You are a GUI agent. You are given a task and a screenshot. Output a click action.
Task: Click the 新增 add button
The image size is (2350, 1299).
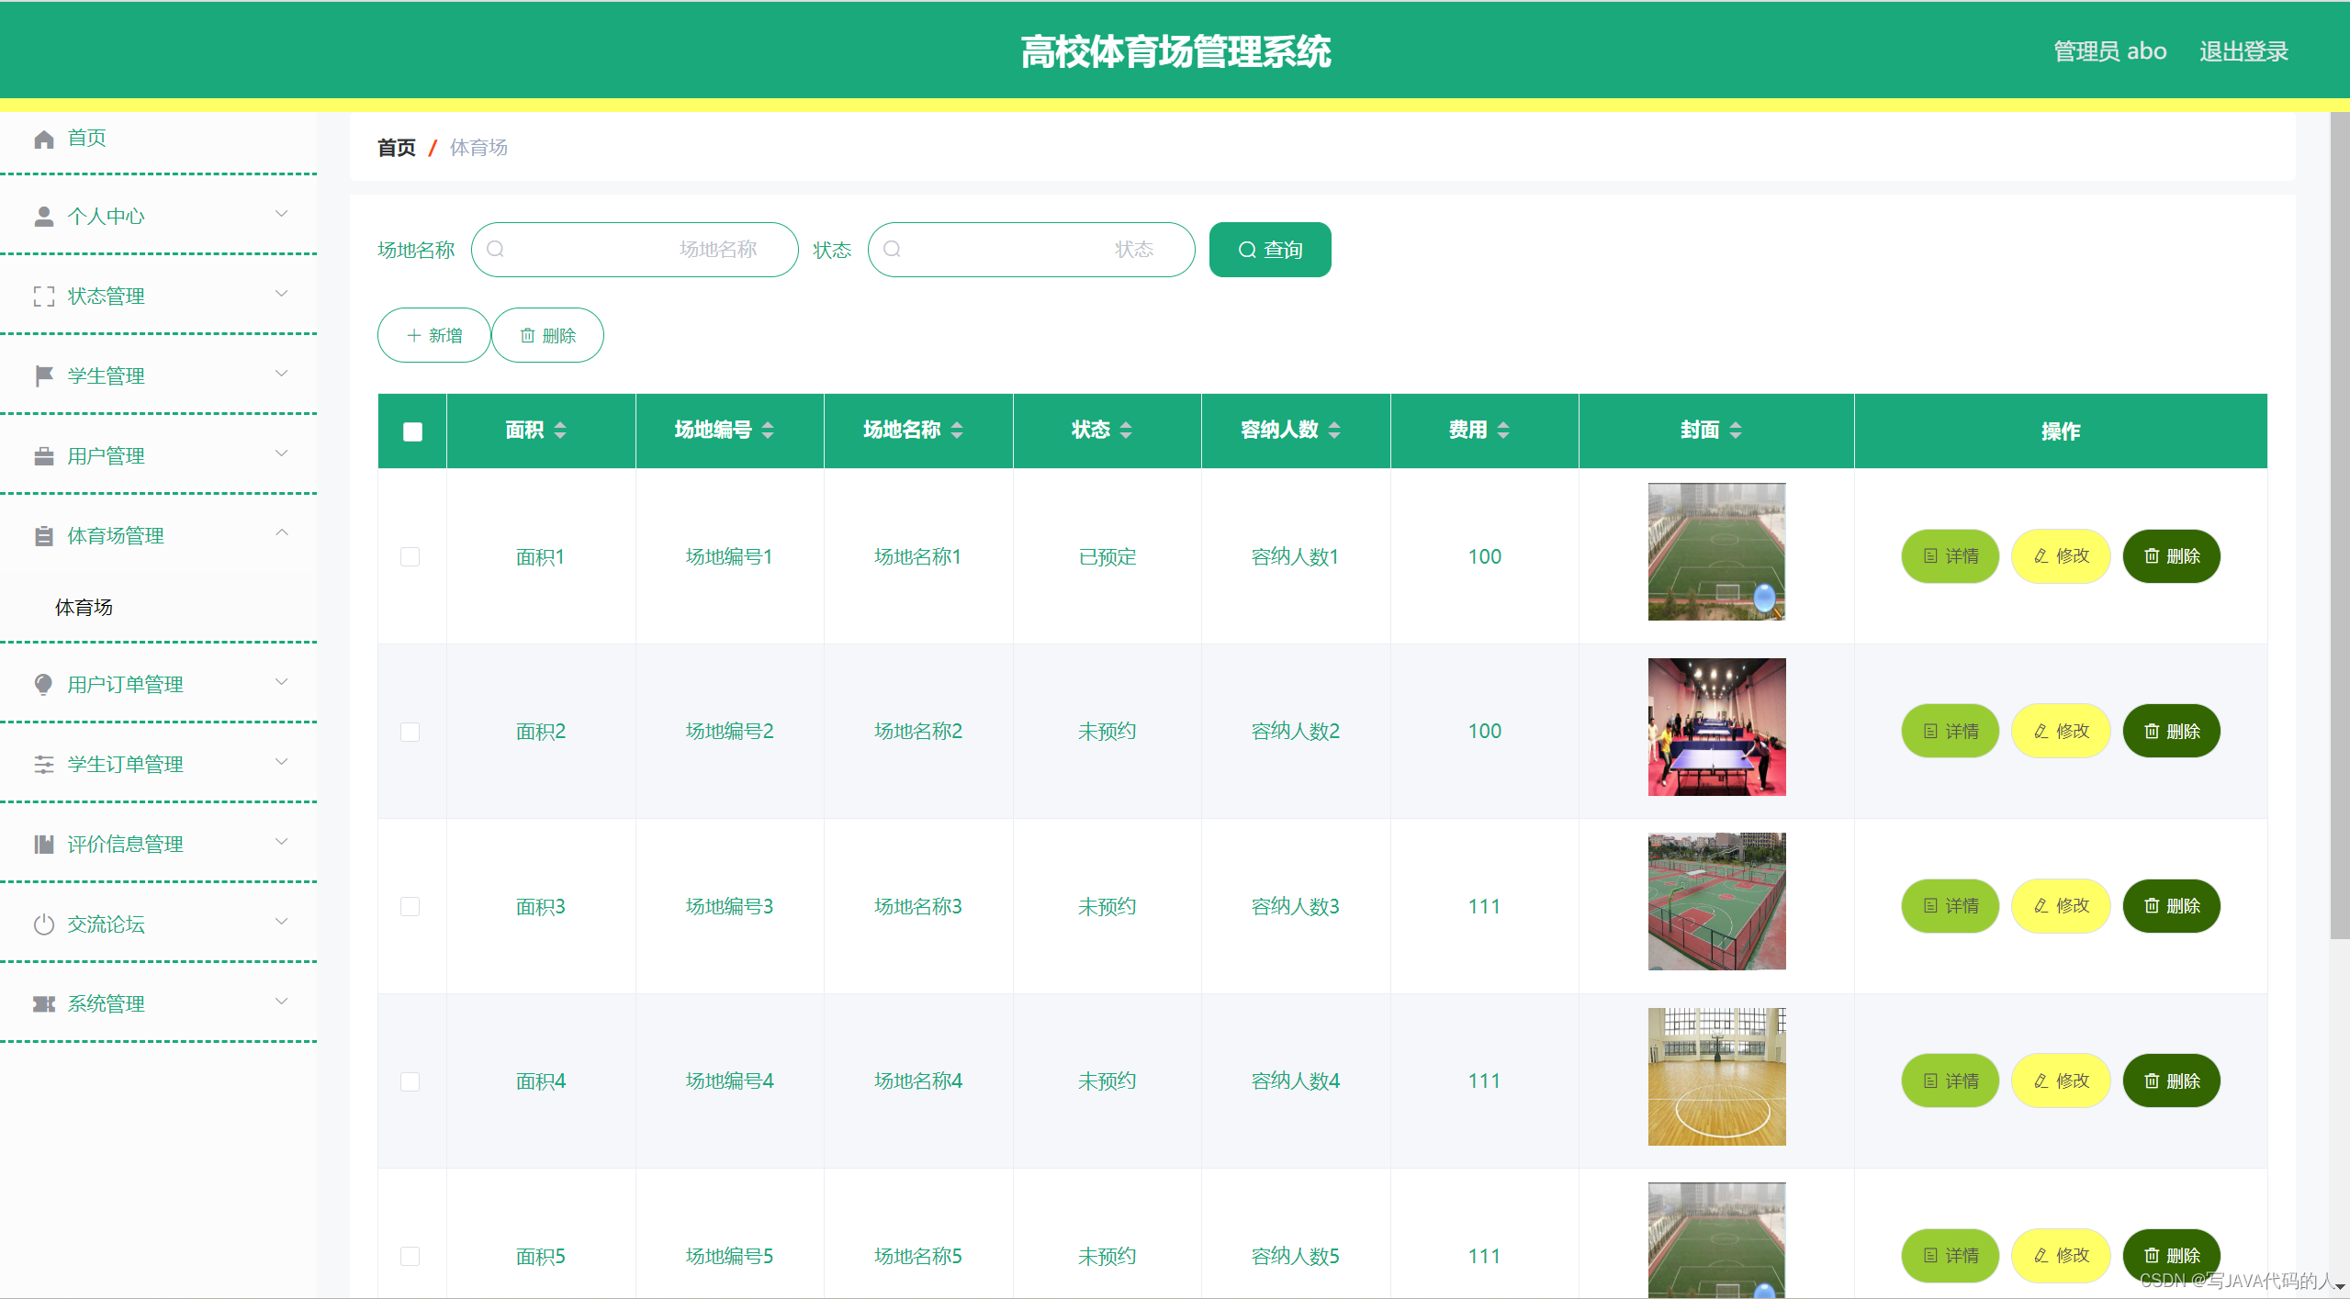[x=434, y=335]
